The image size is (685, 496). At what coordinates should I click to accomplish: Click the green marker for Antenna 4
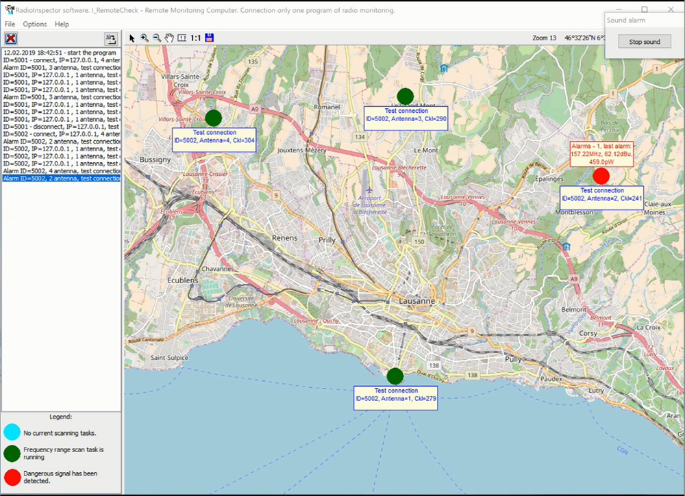[214, 118]
